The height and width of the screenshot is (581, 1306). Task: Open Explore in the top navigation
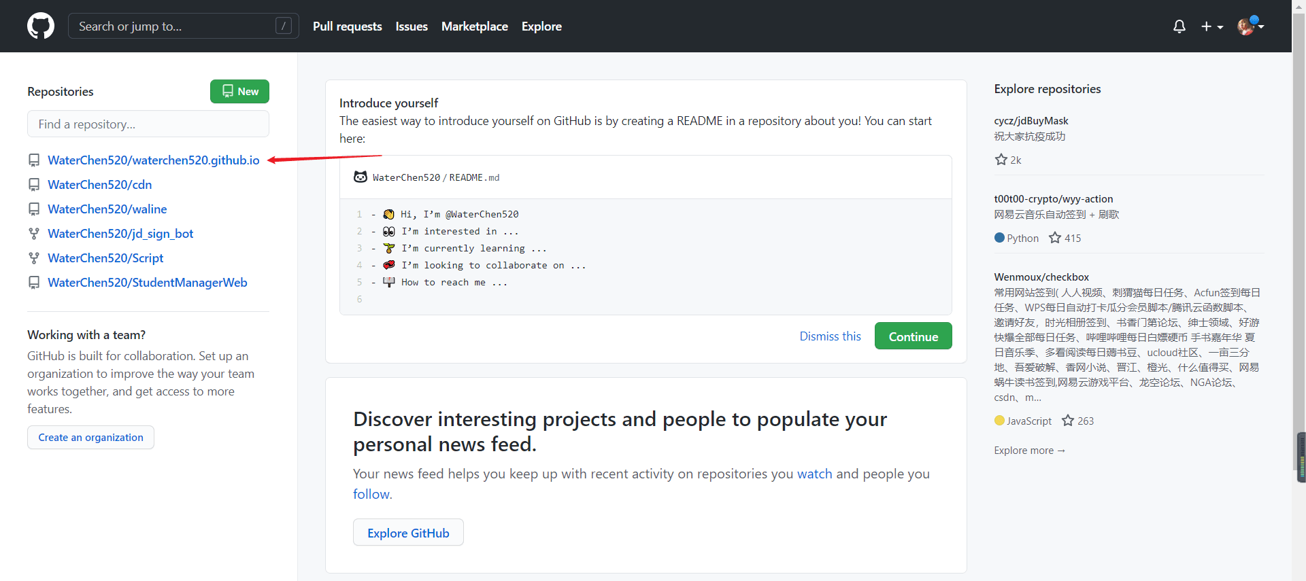pos(541,26)
